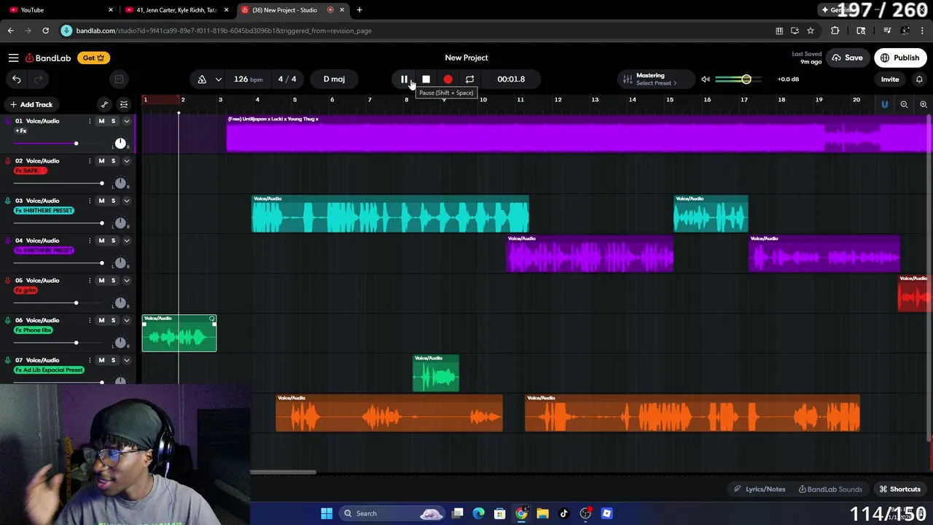
Task: Expand track 01 chevron
Action: [126, 121]
